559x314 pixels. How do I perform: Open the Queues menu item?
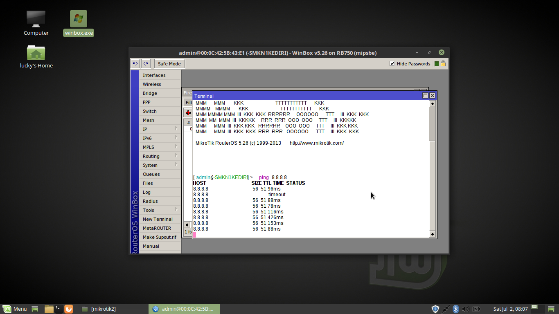(160, 174)
